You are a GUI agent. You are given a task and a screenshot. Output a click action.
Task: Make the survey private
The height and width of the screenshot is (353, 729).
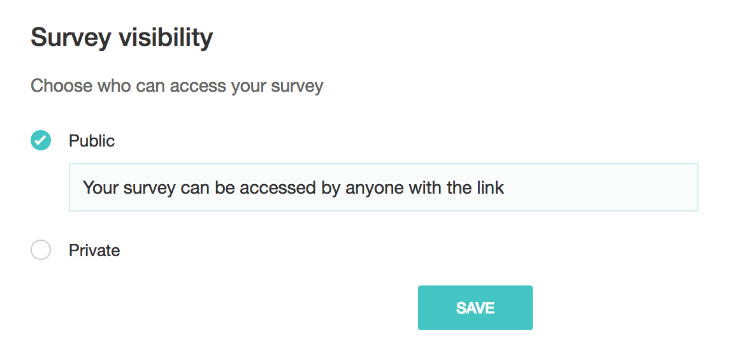(x=41, y=250)
